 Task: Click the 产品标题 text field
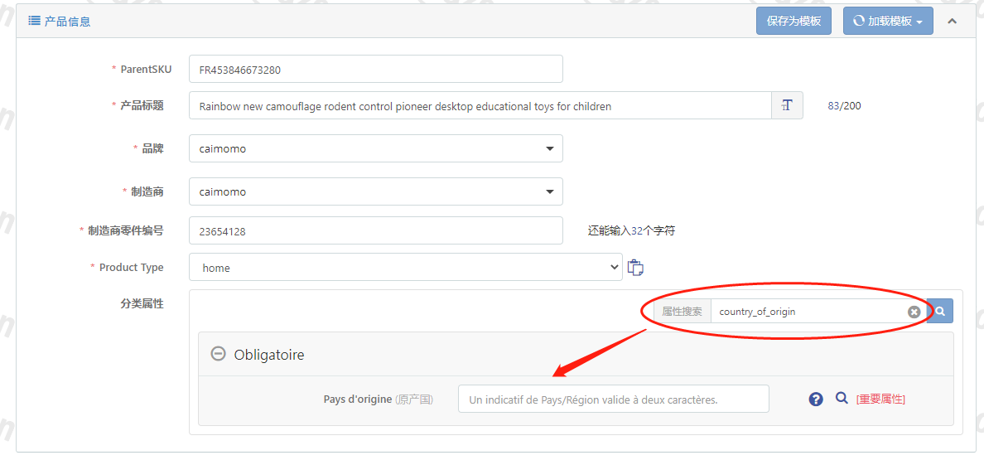(480, 106)
